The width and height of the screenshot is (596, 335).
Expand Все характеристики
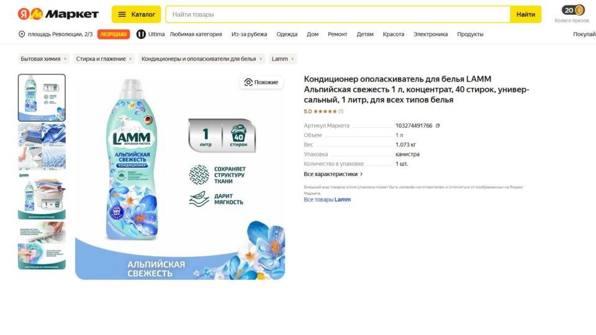coord(333,174)
